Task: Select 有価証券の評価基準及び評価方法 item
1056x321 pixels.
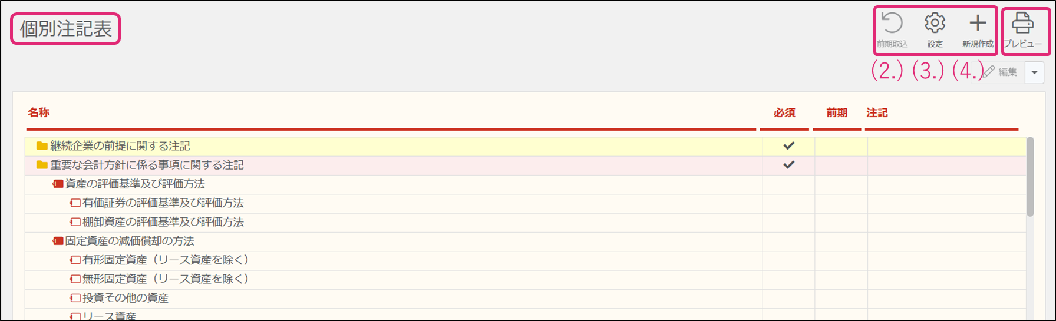Action: click(x=163, y=203)
